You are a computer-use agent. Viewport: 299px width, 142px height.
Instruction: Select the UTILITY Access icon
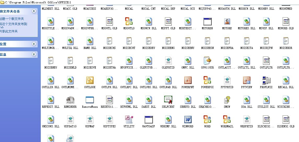129,120
